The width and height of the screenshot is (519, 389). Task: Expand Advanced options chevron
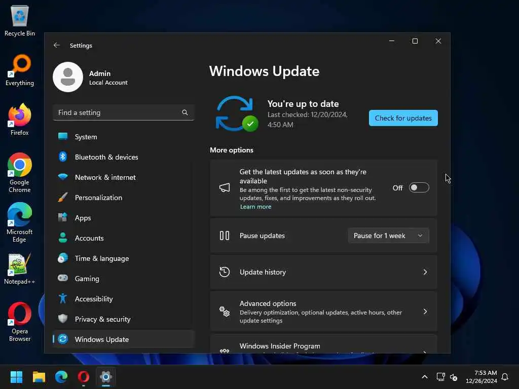click(425, 312)
